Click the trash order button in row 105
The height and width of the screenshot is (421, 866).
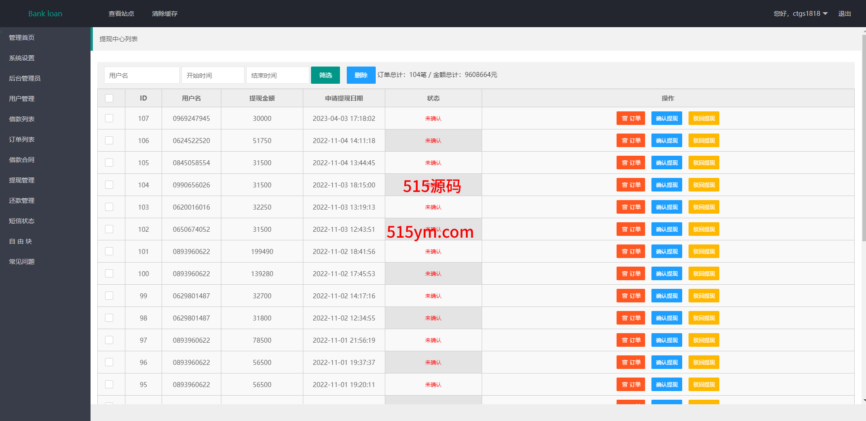[x=631, y=163]
